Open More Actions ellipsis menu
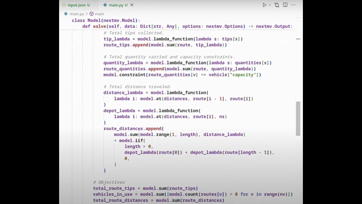 (x=293, y=5)
